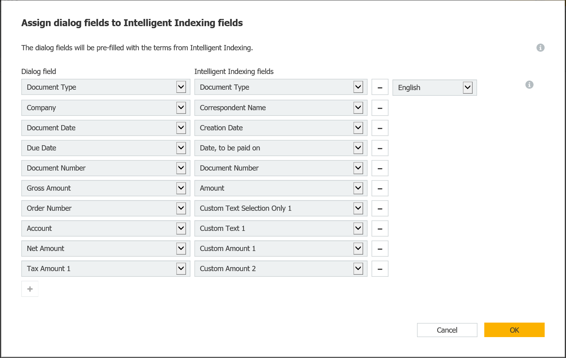Confirm assignments with OK
The image size is (566, 358).
point(514,329)
